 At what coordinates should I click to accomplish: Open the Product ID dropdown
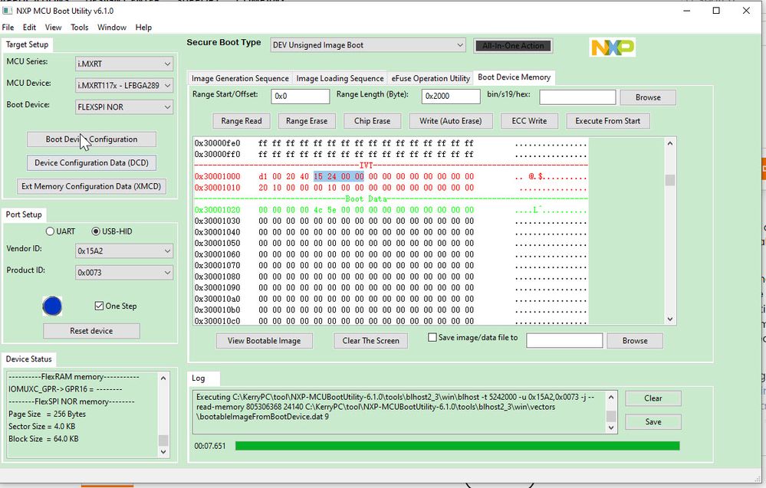[124, 272]
